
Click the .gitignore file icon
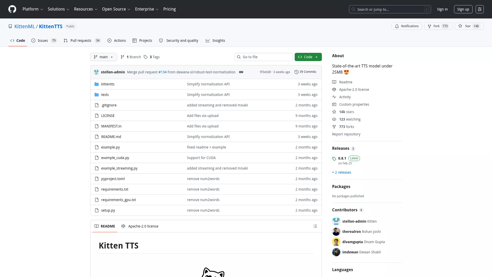point(97,105)
